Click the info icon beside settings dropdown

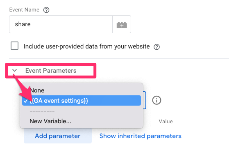[x=156, y=100]
